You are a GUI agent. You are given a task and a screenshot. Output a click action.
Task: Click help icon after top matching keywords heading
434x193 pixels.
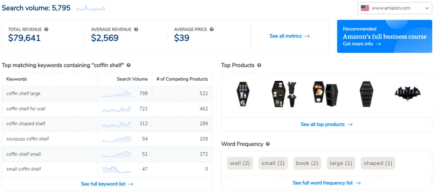129,65
